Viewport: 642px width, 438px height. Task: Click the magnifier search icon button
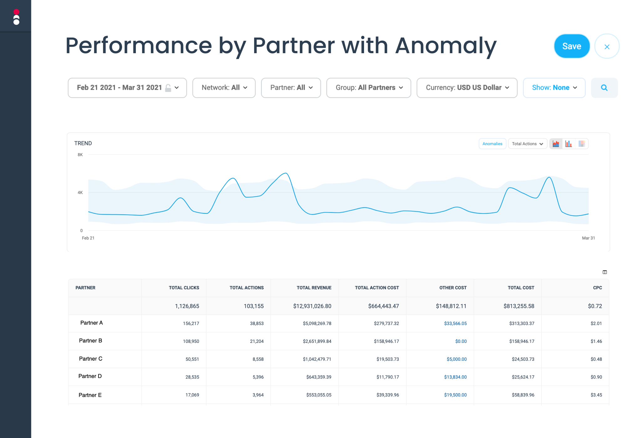pyautogui.click(x=604, y=88)
